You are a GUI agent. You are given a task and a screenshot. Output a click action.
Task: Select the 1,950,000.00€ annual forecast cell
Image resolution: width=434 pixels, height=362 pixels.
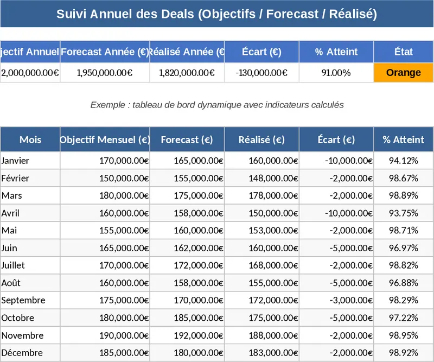(105, 73)
